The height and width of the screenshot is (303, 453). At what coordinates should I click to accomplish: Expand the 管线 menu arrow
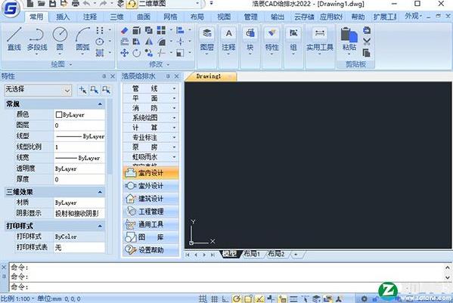pos(174,88)
